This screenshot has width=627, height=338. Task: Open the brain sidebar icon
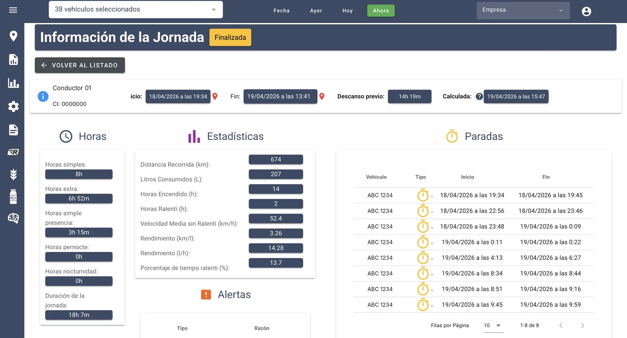[13, 218]
